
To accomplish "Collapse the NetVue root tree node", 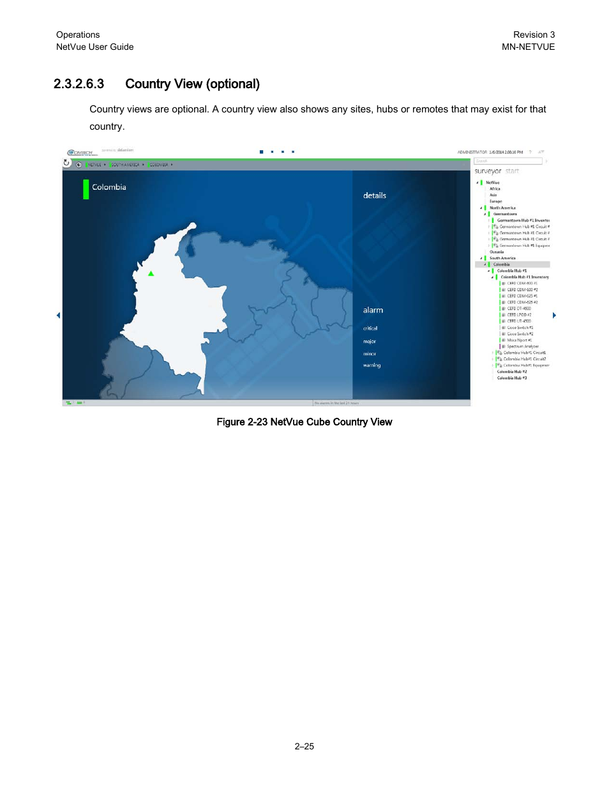I will click(x=477, y=183).
